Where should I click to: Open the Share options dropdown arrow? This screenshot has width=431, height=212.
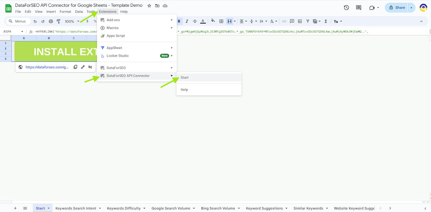411,8
